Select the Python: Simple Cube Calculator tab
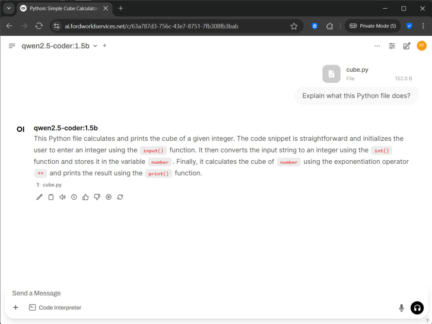The height and width of the screenshot is (324, 432). tap(64, 9)
